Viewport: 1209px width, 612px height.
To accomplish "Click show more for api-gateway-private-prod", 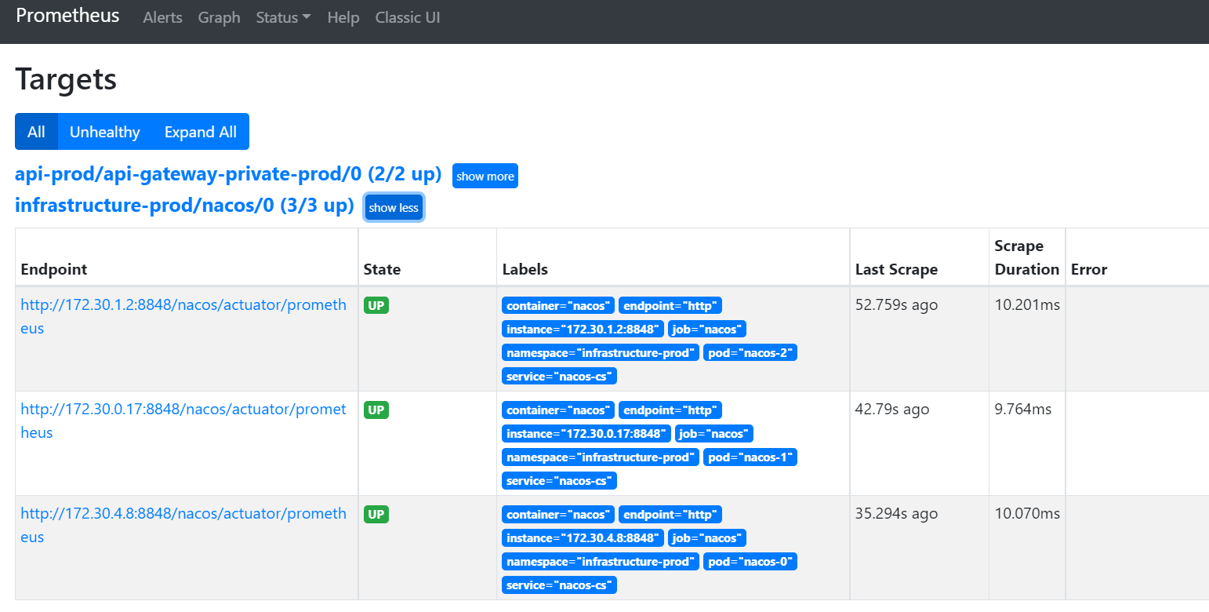I will coord(485,177).
